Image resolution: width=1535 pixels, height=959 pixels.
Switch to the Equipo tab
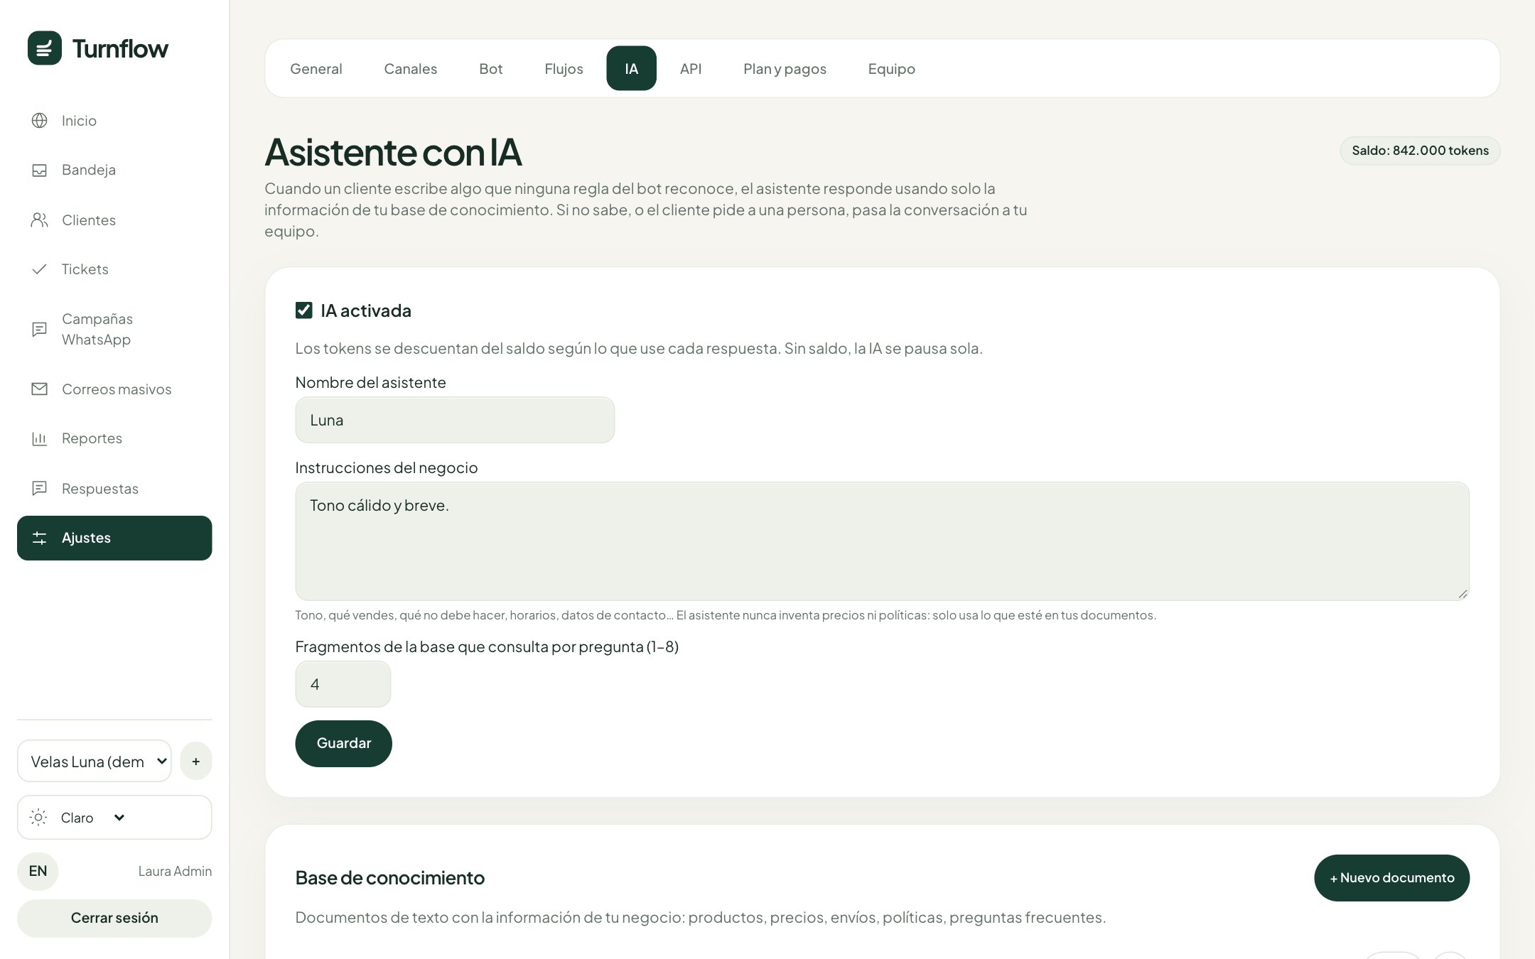(x=892, y=69)
